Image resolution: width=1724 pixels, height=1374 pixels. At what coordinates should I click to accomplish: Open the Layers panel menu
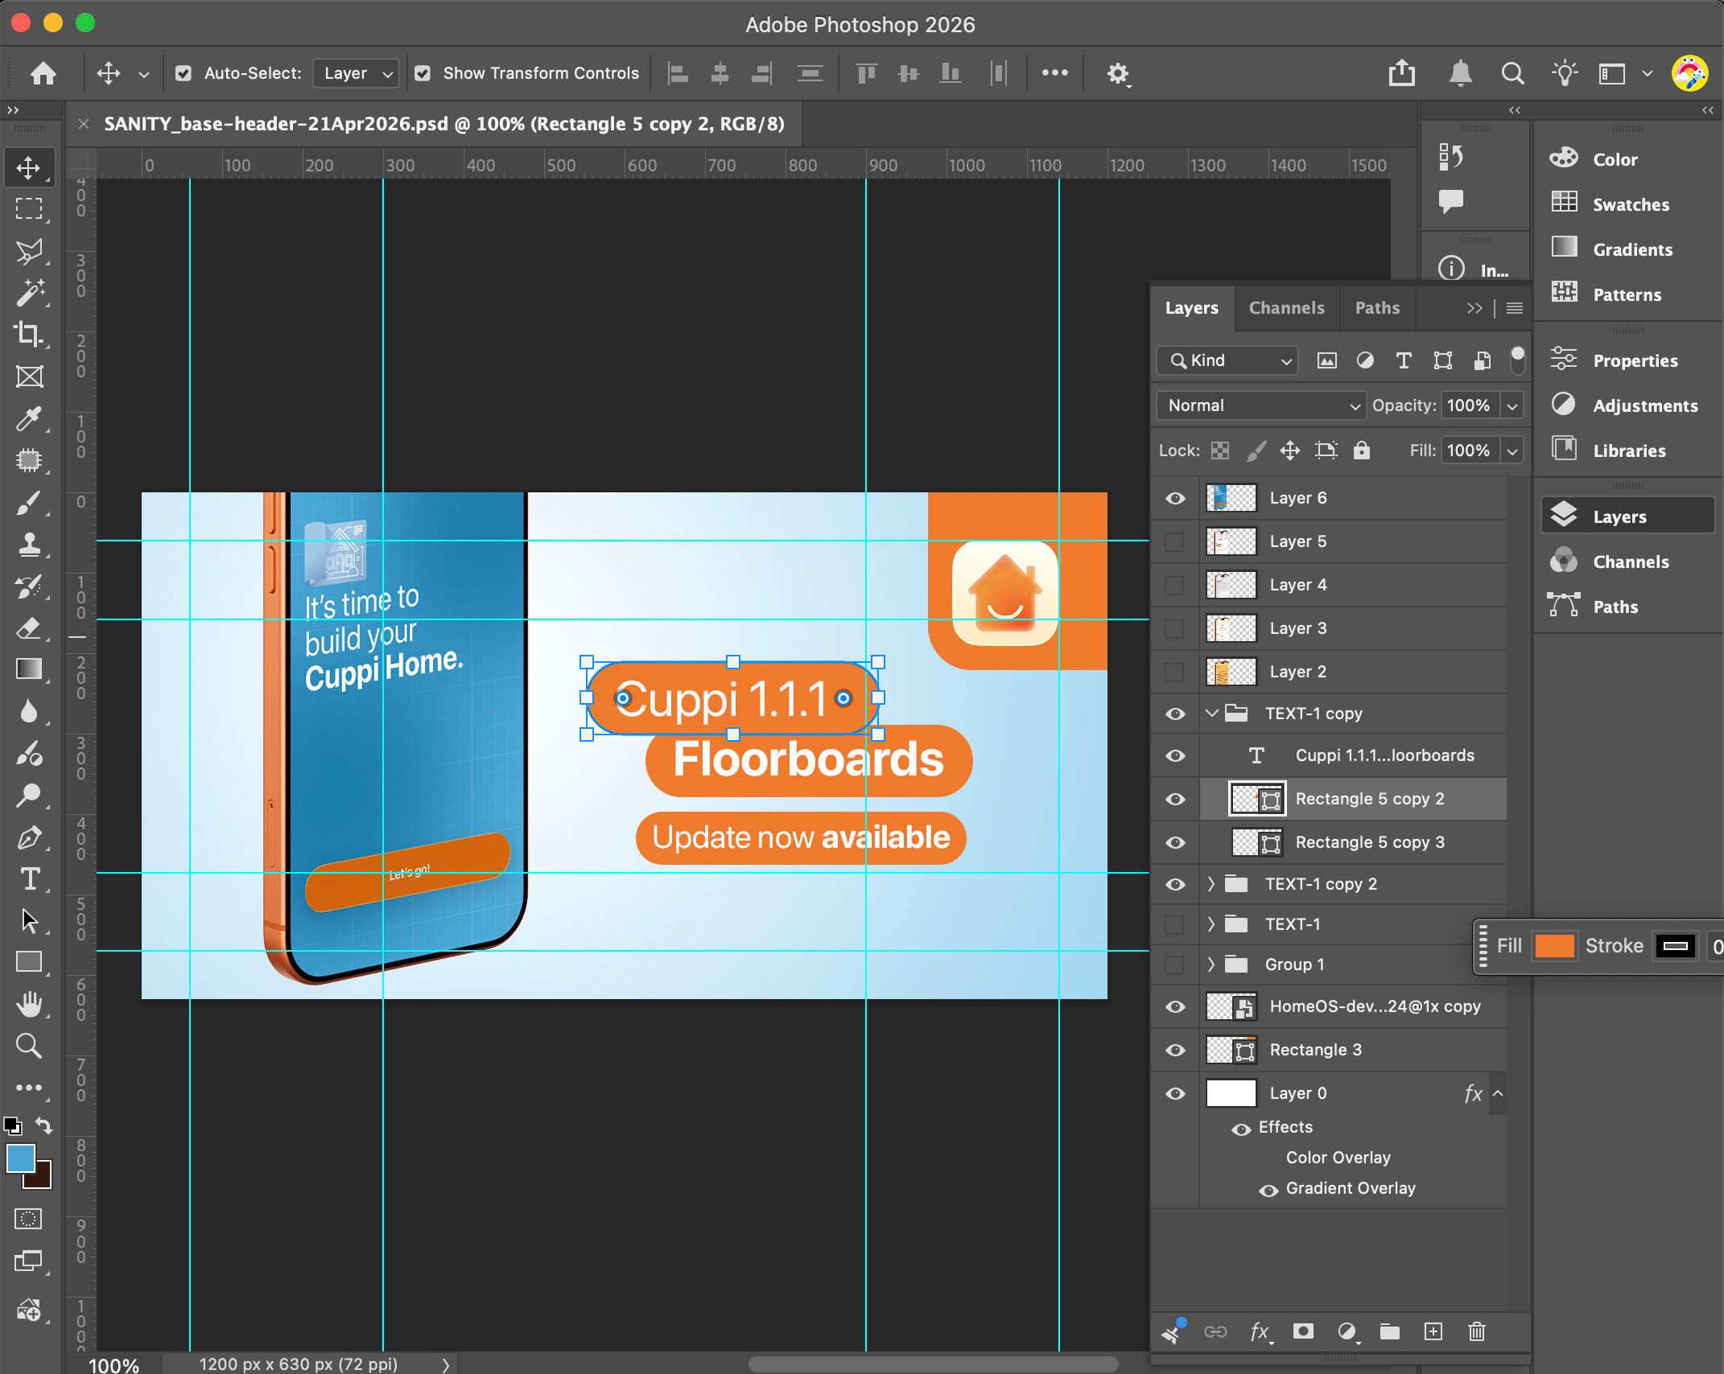(1514, 308)
